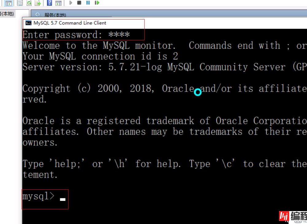The image size is (307, 224).
Task: Restart the selected service
Action: click(97, 3)
